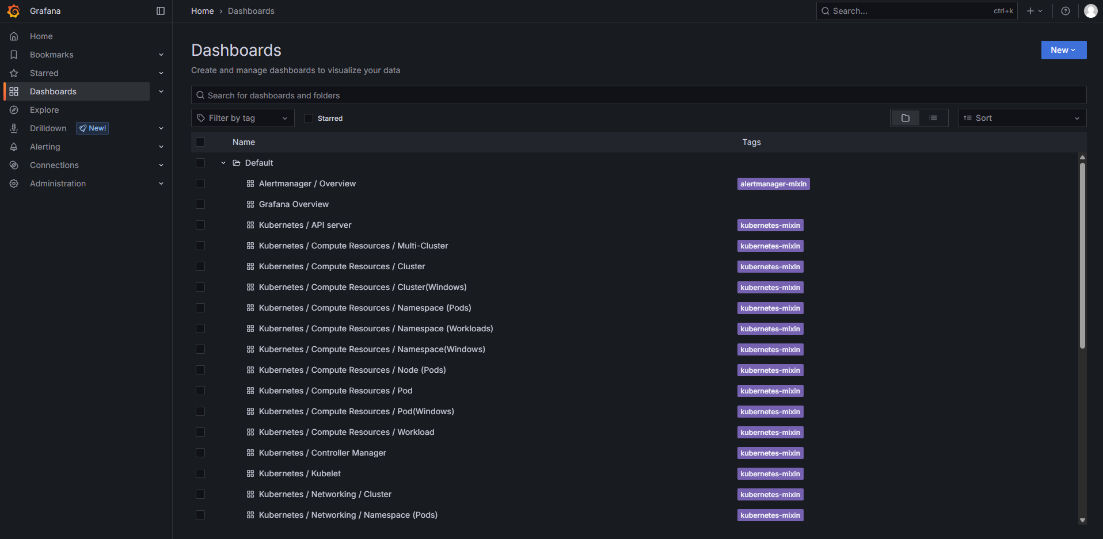Image resolution: width=1103 pixels, height=539 pixels.
Task: Toggle the Starred filter checkbox
Action: pyautogui.click(x=309, y=118)
